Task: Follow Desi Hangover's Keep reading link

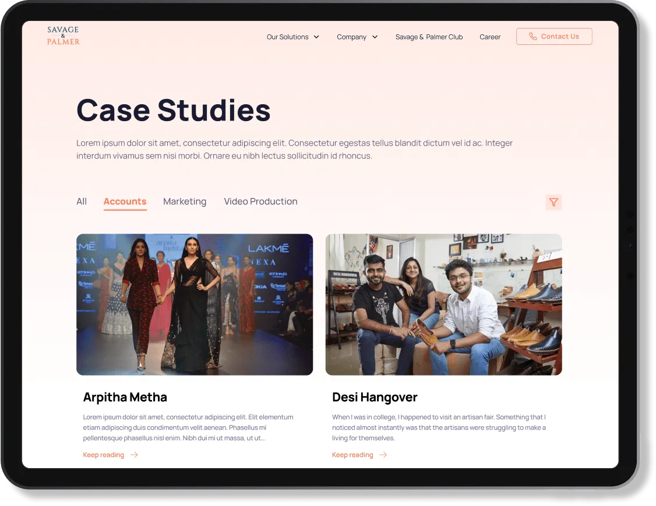Action: (352, 455)
